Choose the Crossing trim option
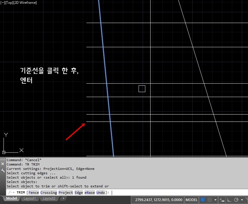 (x=48, y=192)
